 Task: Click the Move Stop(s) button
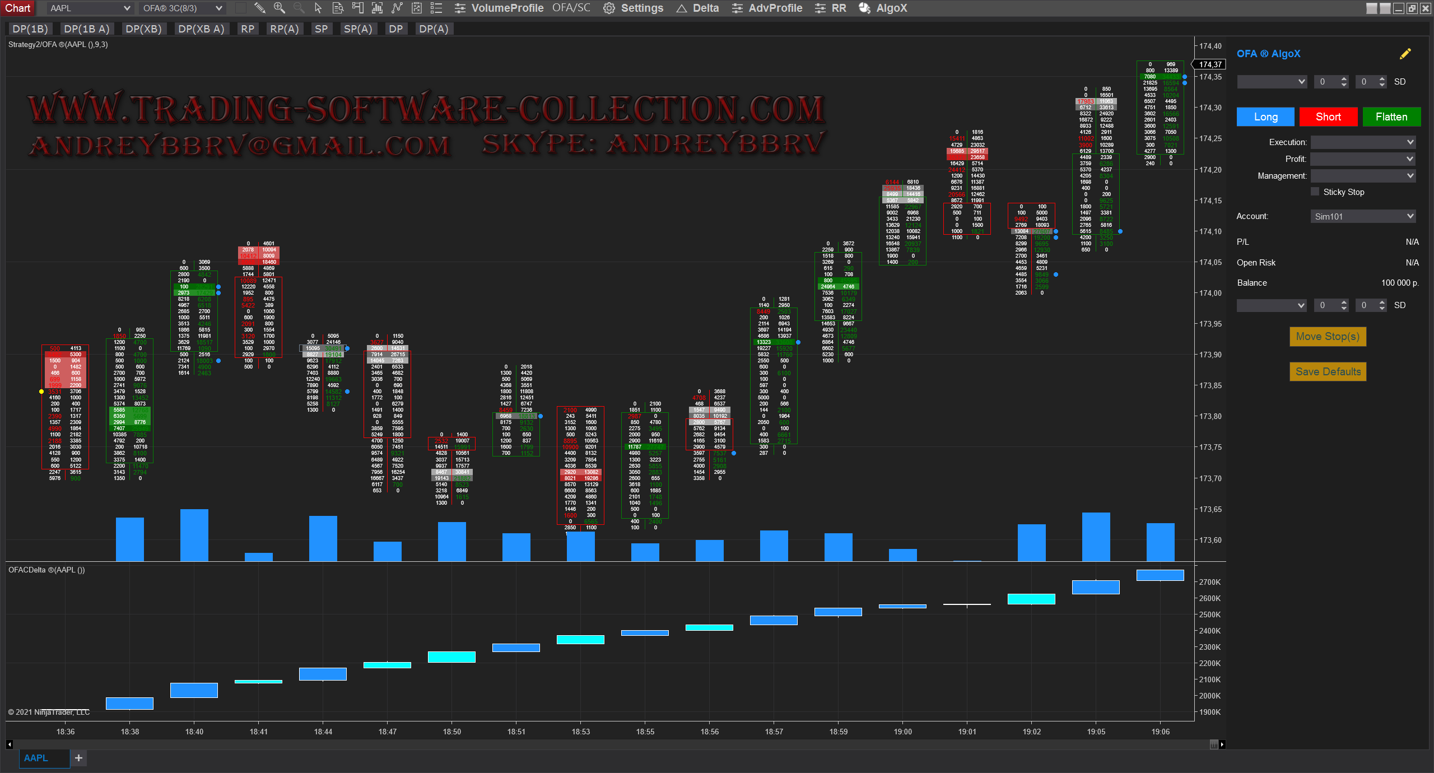[x=1328, y=337]
